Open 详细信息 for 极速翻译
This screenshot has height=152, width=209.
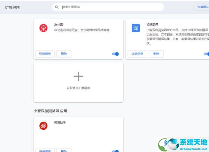coord(137,54)
